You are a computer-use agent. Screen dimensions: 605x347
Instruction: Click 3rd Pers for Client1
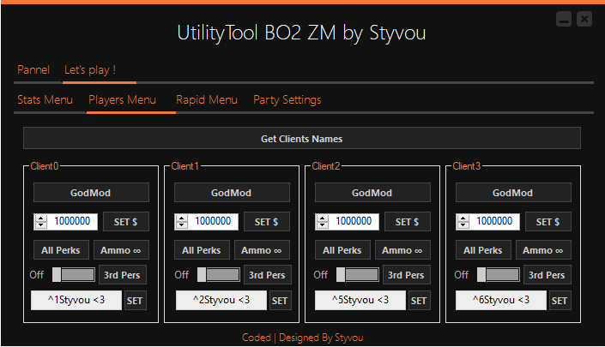tap(268, 274)
